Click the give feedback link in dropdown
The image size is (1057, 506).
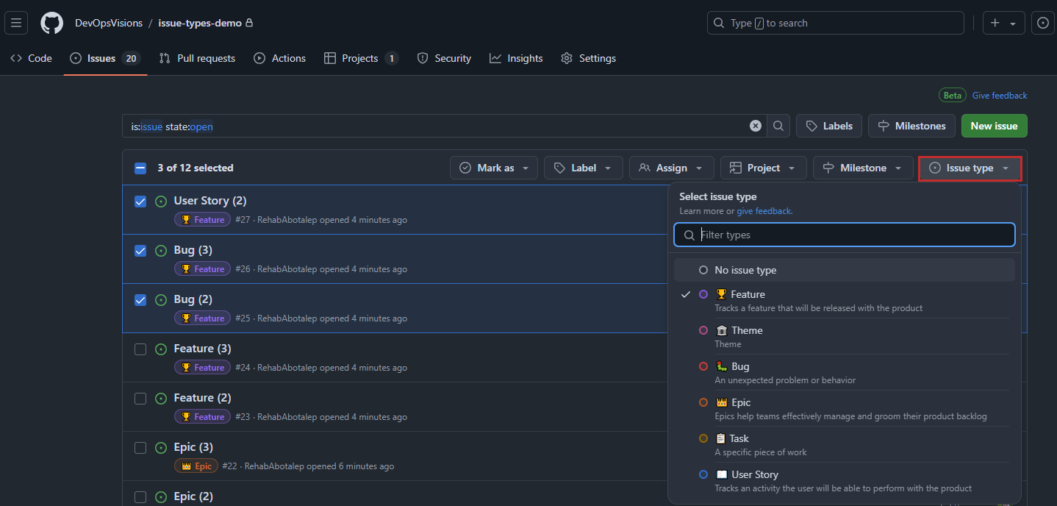(764, 211)
